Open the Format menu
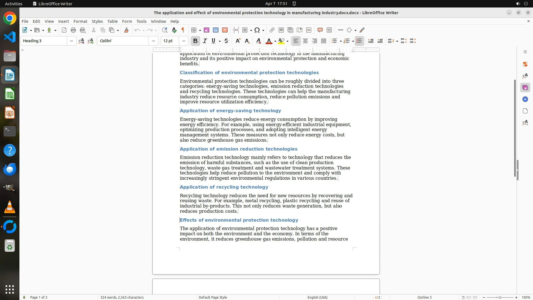The width and height of the screenshot is (533, 300). coord(80,21)
